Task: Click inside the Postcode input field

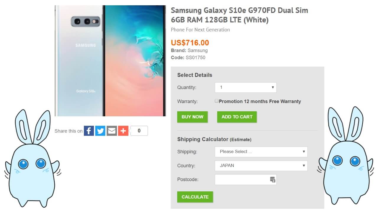Action: point(242,180)
